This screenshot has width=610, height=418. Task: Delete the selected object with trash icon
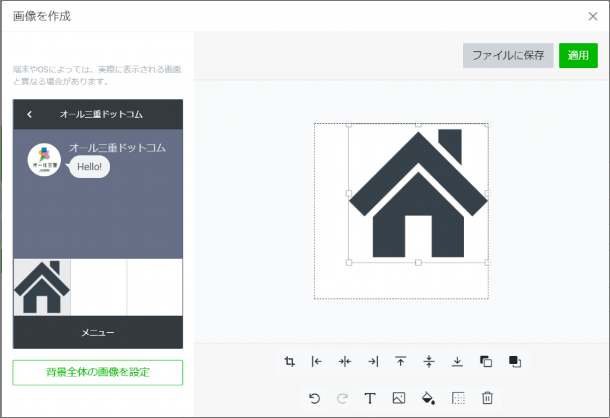point(487,398)
